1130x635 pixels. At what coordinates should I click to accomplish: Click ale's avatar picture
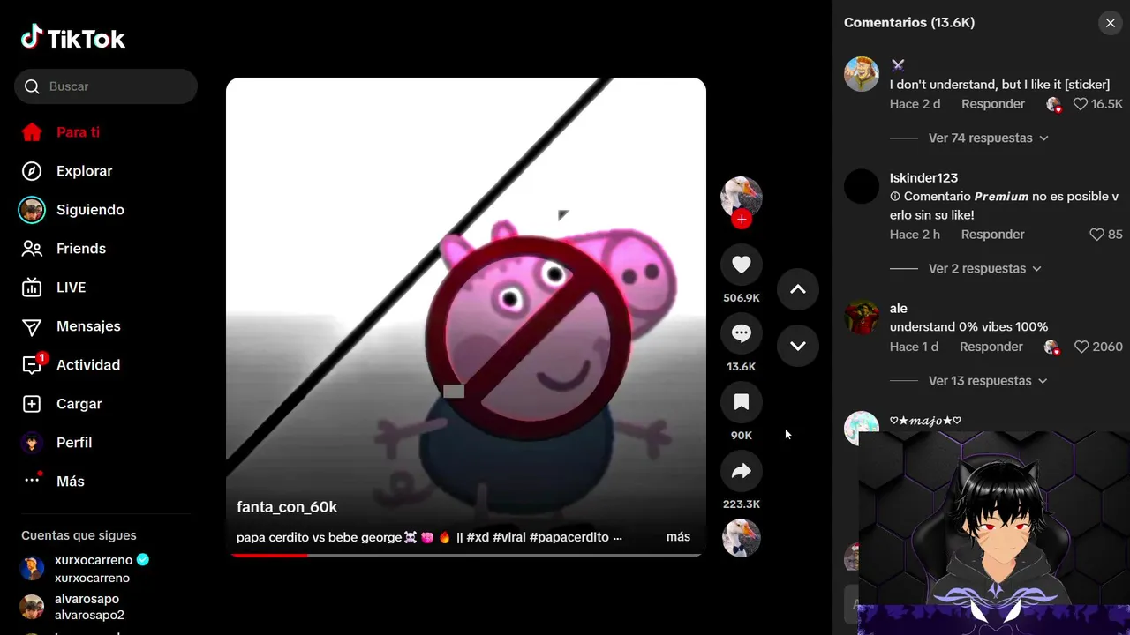pyautogui.click(x=862, y=317)
